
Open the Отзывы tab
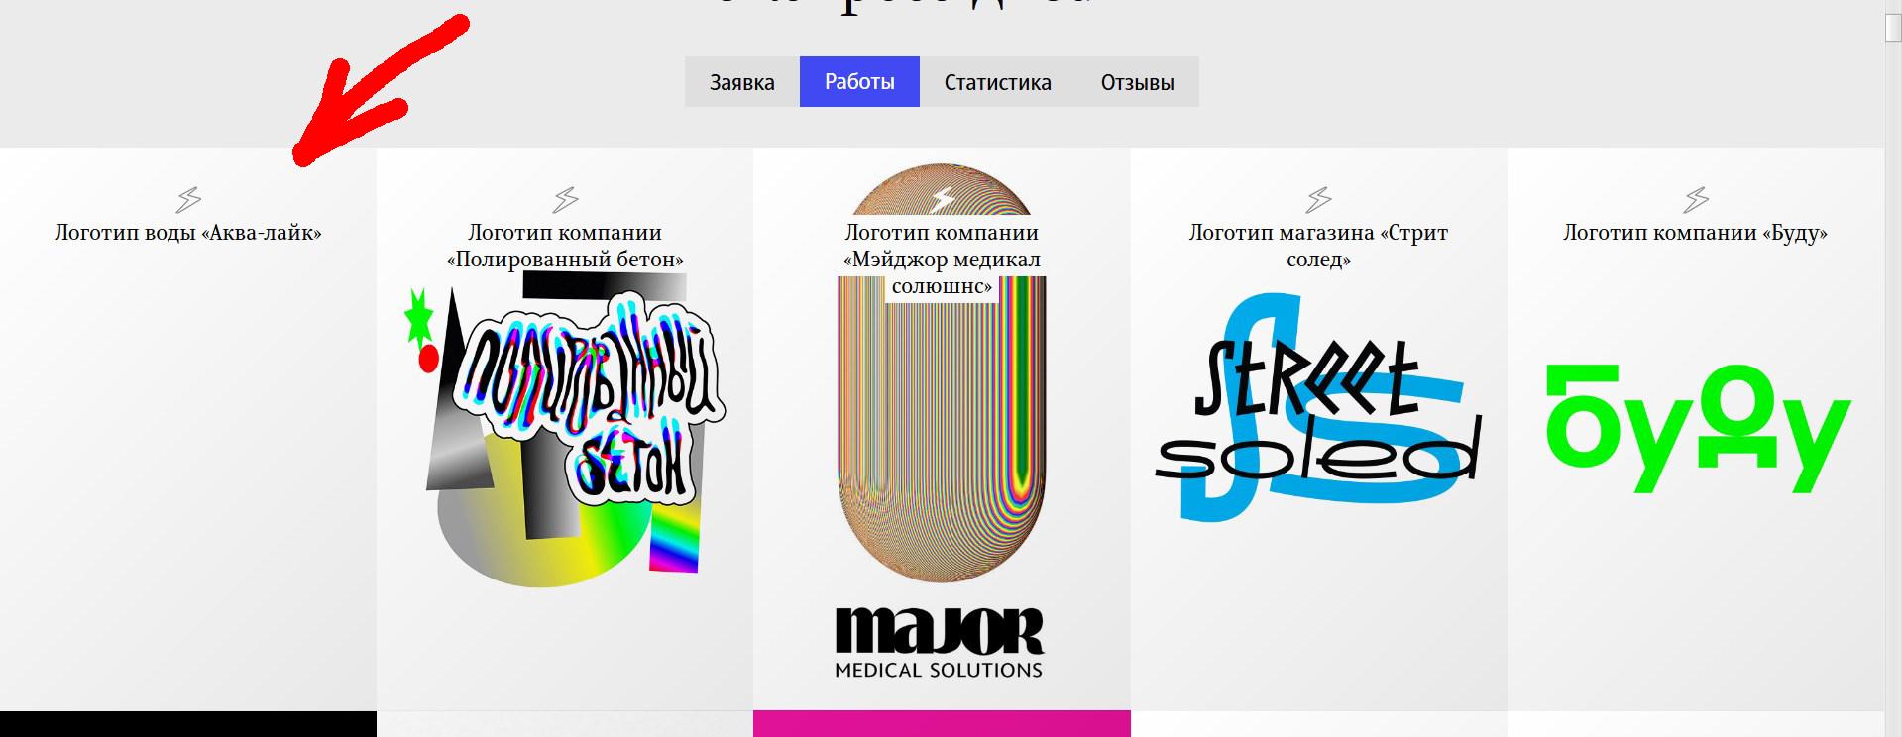point(1138,81)
